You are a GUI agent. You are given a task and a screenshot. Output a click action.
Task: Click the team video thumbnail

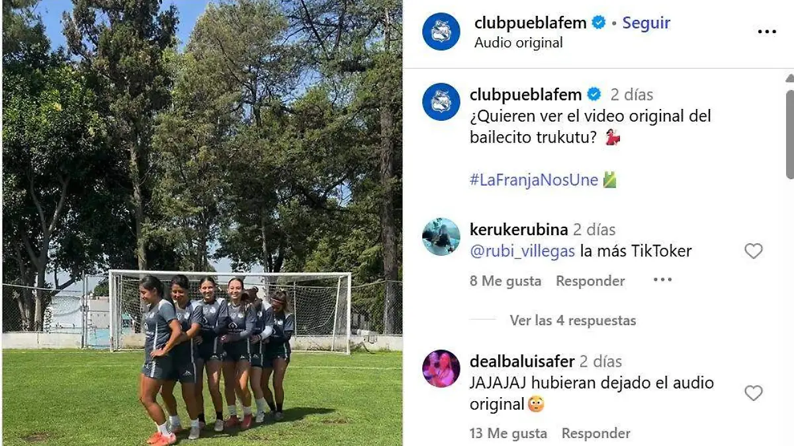click(202, 223)
